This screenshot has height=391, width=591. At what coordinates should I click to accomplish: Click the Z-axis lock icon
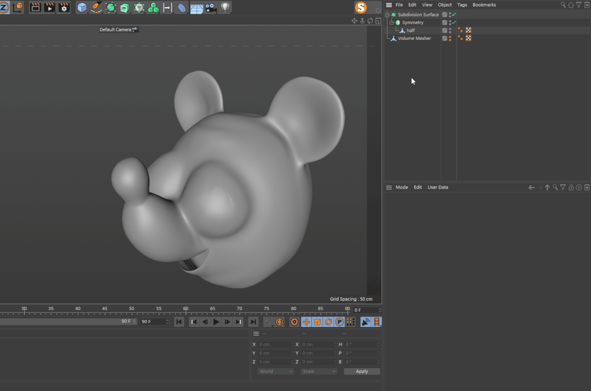(3, 7)
